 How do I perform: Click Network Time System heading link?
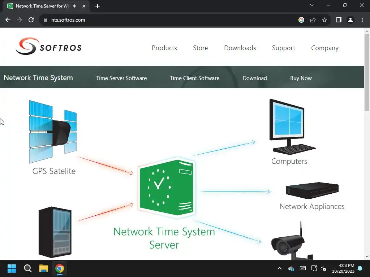click(38, 78)
